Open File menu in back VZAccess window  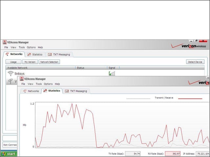[6, 47]
